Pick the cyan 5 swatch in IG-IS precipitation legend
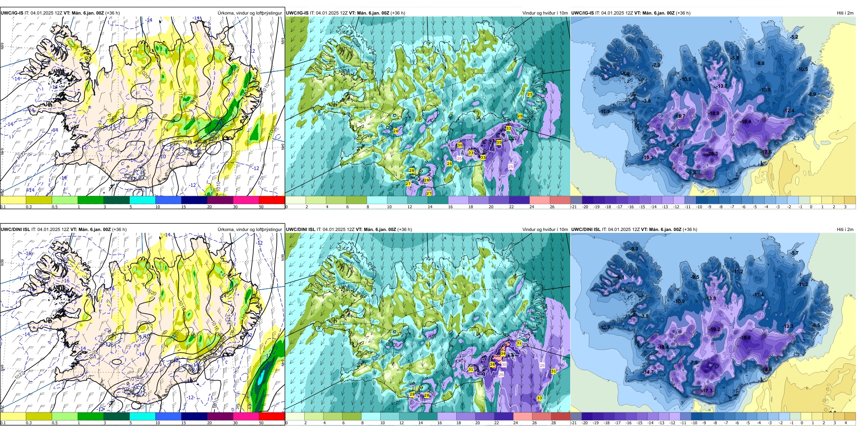 pyautogui.click(x=142, y=200)
